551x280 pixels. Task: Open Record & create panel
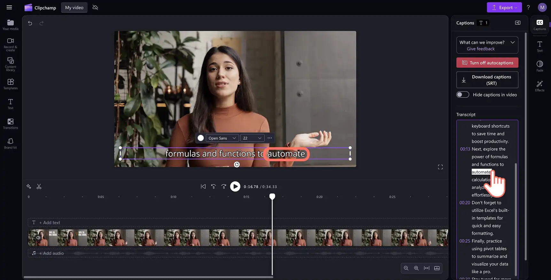[11, 44]
